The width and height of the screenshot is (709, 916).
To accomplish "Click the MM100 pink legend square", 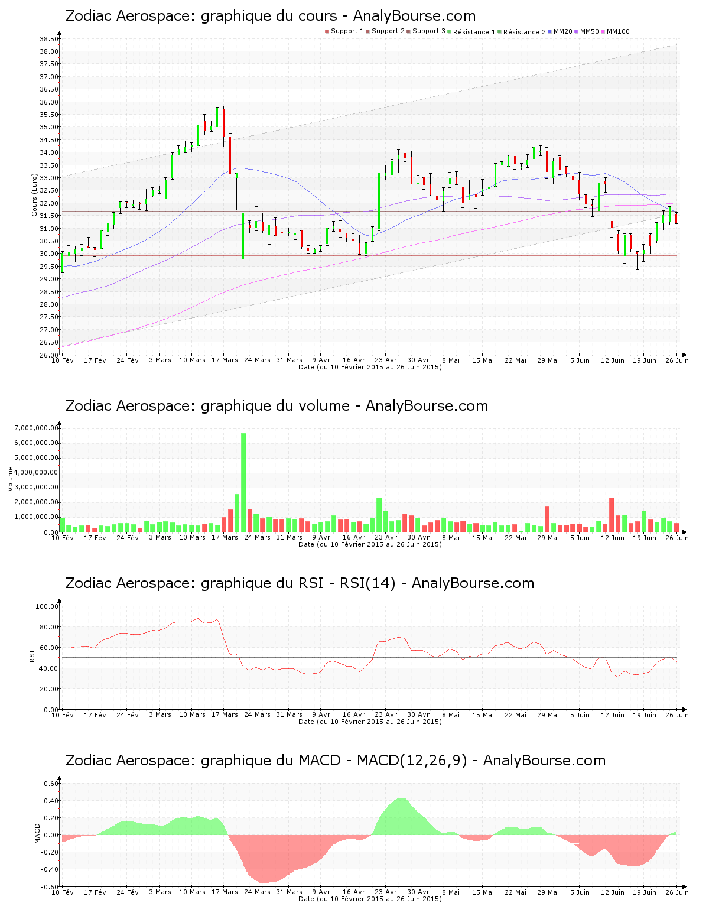I will [x=603, y=31].
